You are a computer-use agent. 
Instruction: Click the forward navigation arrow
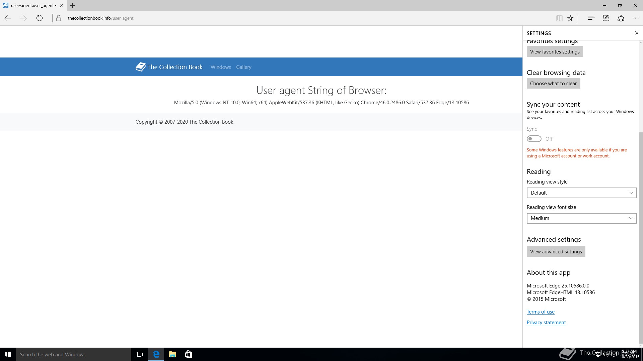tap(23, 18)
